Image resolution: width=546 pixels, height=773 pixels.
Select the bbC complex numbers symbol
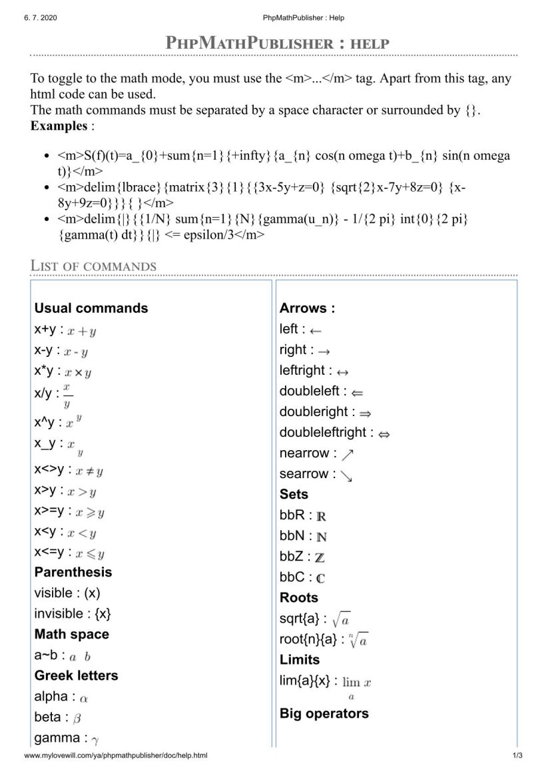(321, 579)
